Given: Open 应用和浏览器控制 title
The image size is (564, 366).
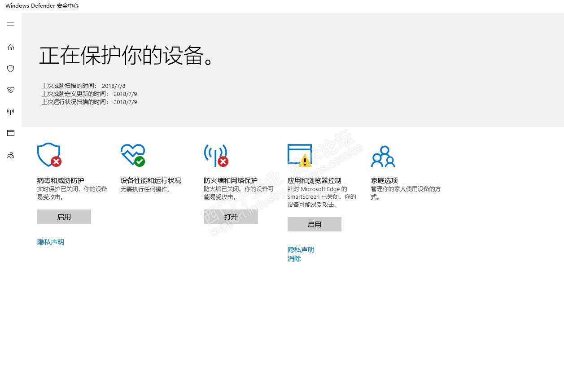Looking at the screenshot, I should coord(314,180).
